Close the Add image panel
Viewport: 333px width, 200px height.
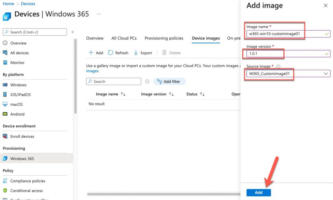click(x=325, y=6)
